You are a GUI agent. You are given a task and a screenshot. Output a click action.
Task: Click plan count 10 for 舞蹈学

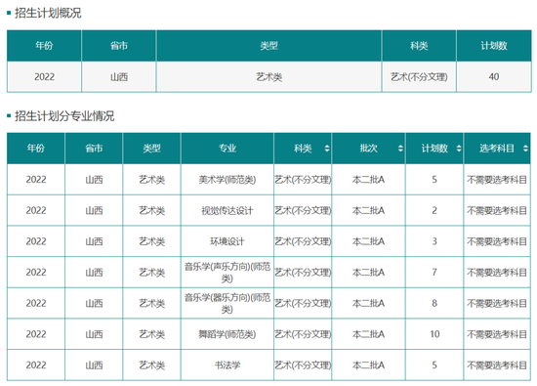(434, 334)
